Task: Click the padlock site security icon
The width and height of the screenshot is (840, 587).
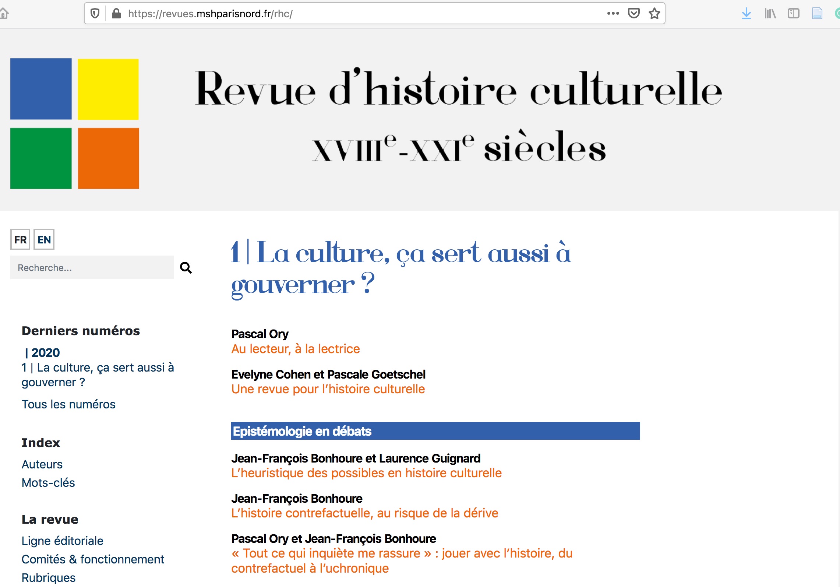Action: coord(116,14)
